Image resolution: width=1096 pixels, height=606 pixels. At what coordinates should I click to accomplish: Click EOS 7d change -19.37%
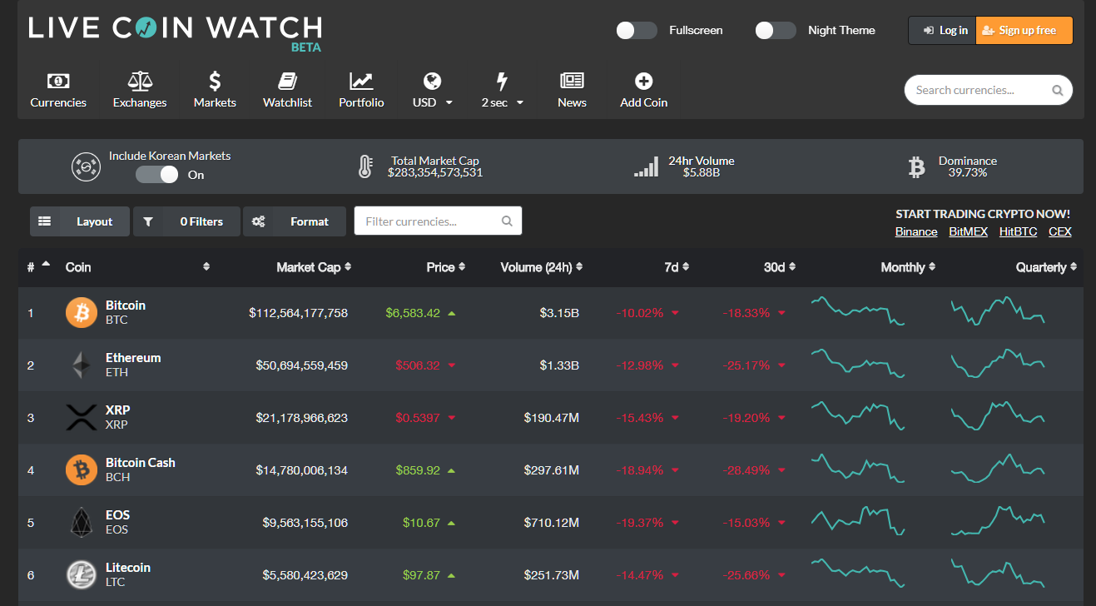(x=639, y=523)
